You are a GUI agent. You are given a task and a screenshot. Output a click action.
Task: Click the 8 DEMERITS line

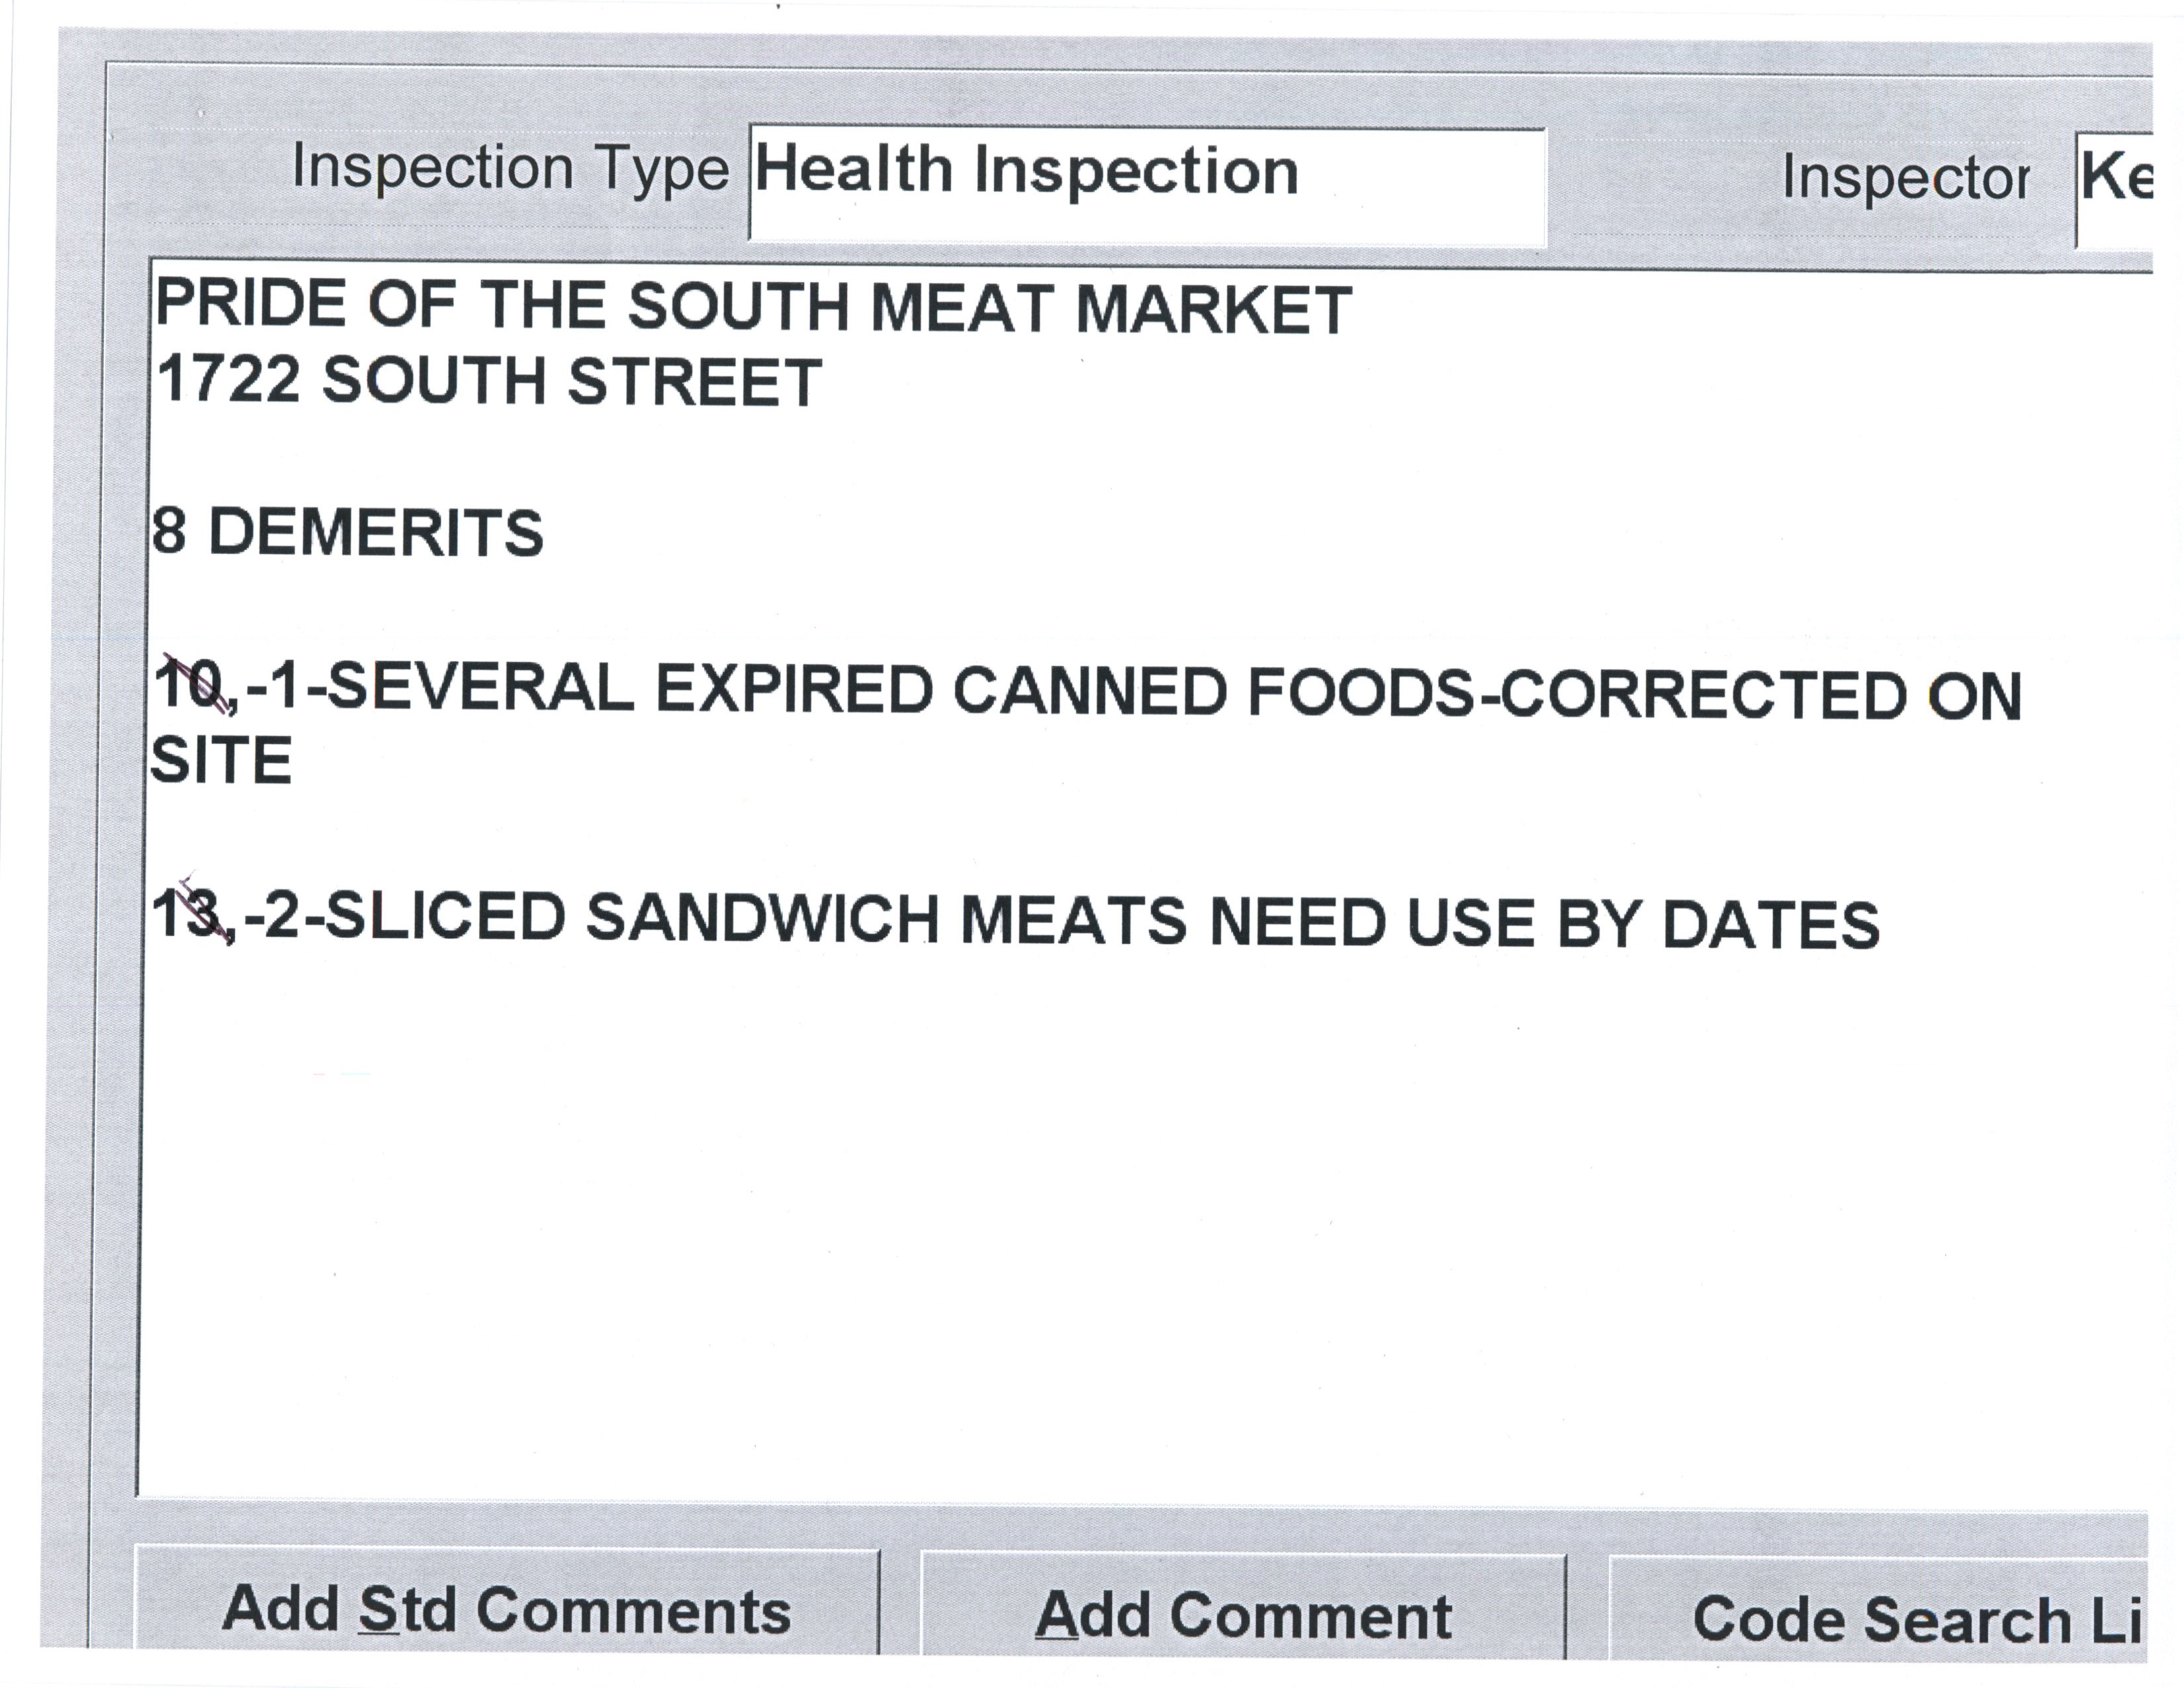(x=347, y=532)
